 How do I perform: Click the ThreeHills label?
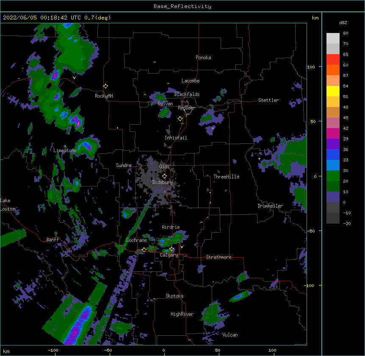coord(226,177)
